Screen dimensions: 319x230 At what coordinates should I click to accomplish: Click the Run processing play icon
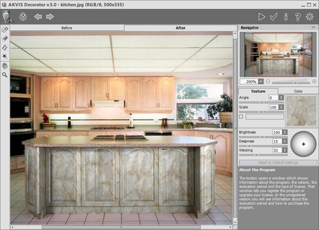click(261, 17)
